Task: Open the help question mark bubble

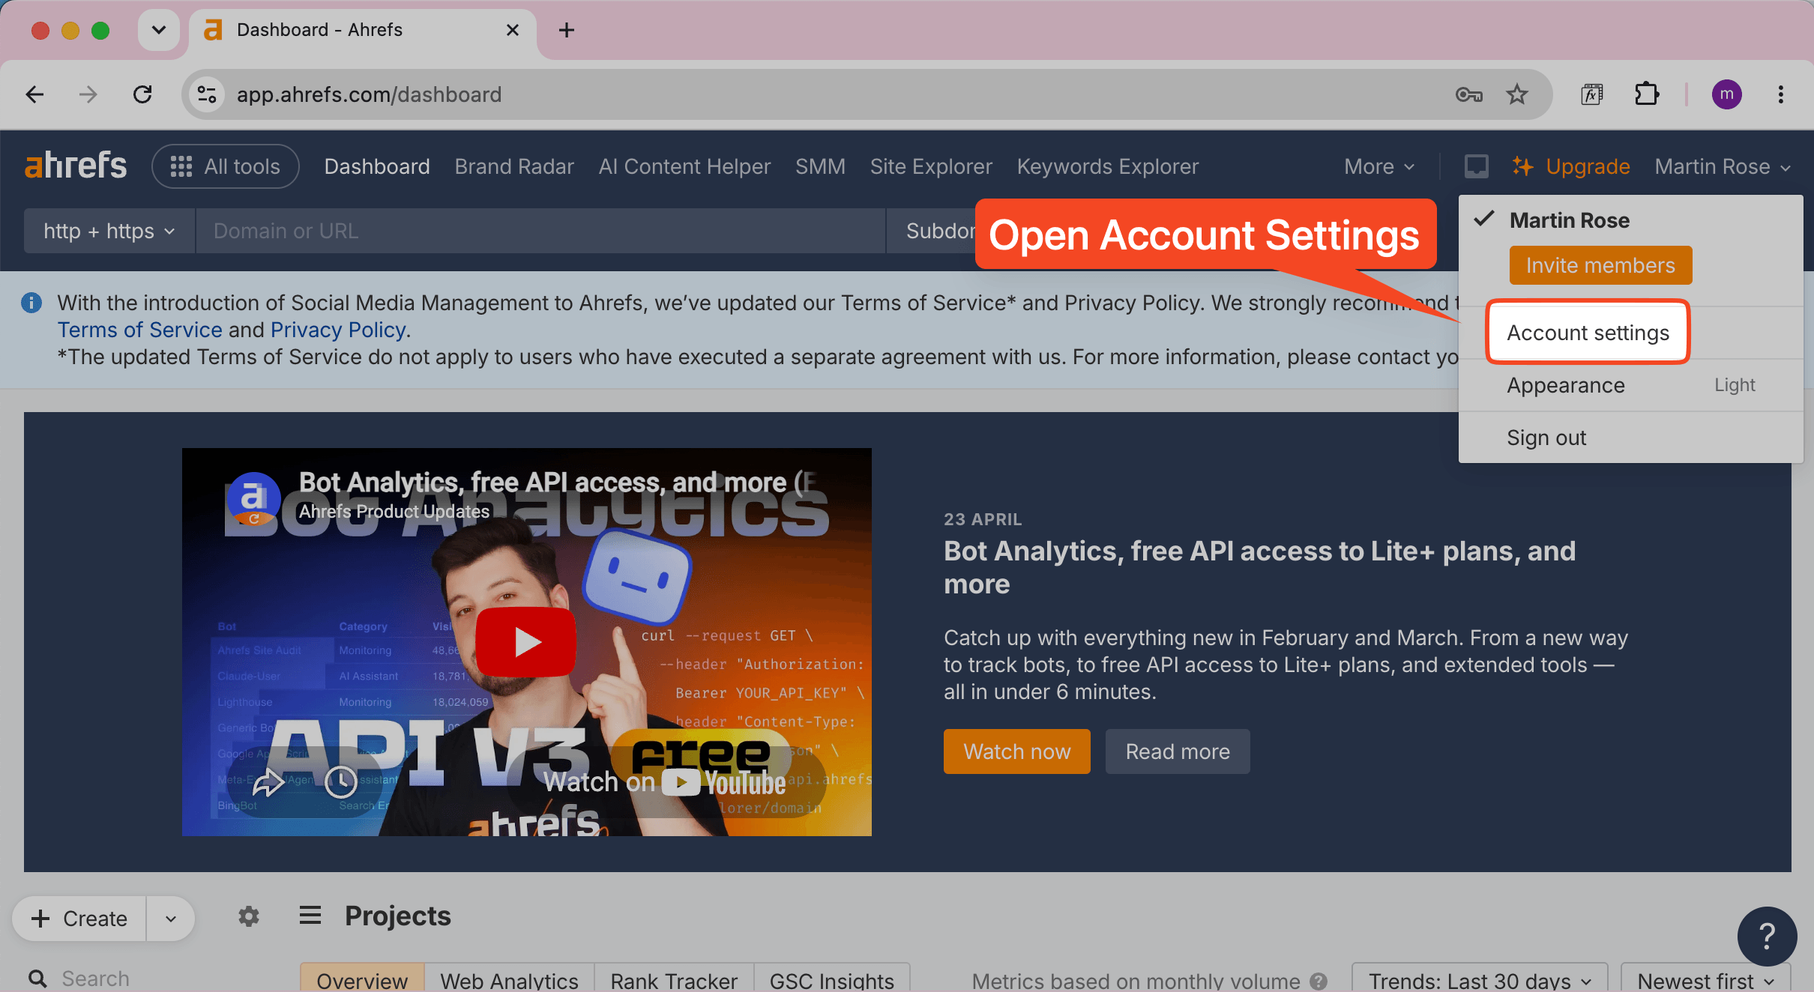Action: pos(1767,937)
